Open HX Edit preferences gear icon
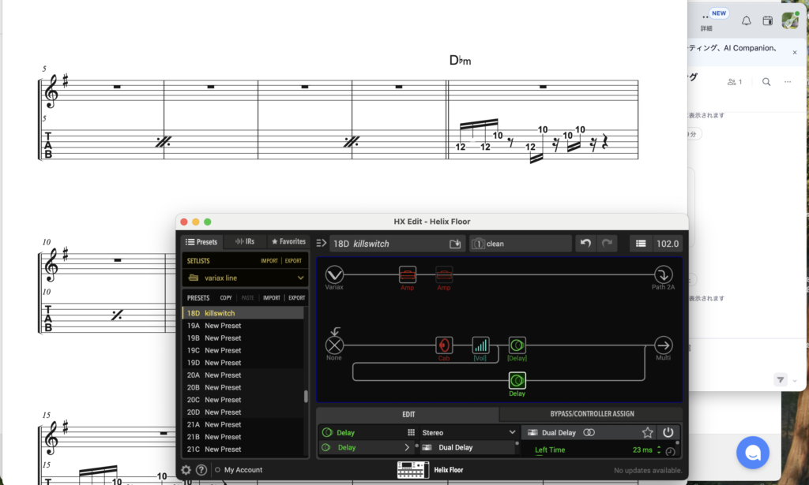Viewport: 809px width, 485px height. [186, 470]
